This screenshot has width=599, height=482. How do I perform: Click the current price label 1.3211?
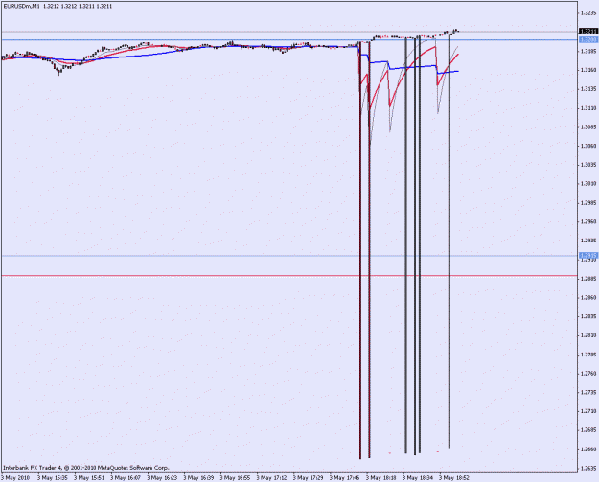pos(588,31)
